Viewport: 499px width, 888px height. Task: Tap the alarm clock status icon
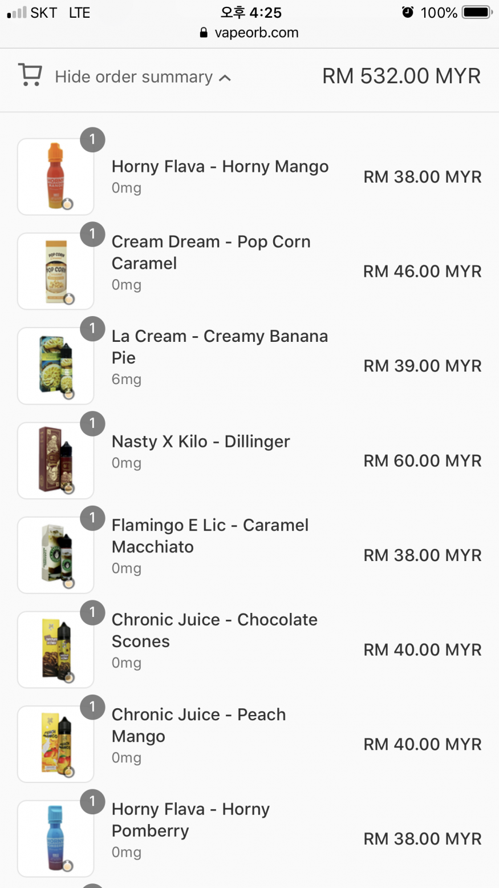407,12
